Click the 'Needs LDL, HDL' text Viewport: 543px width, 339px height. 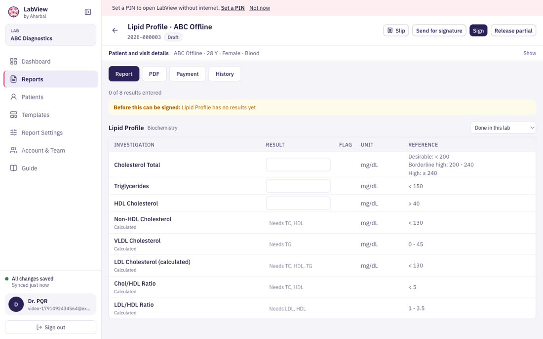287,308
